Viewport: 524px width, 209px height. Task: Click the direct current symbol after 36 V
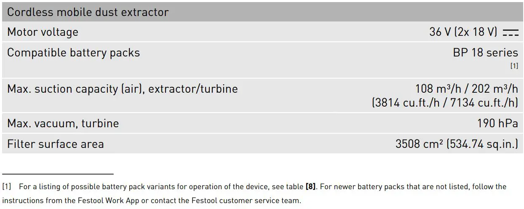pyautogui.click(x=511, y=33)
